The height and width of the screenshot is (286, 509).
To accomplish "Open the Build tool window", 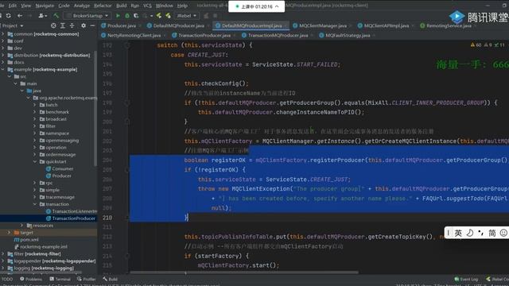I will [x=111, y=279].
